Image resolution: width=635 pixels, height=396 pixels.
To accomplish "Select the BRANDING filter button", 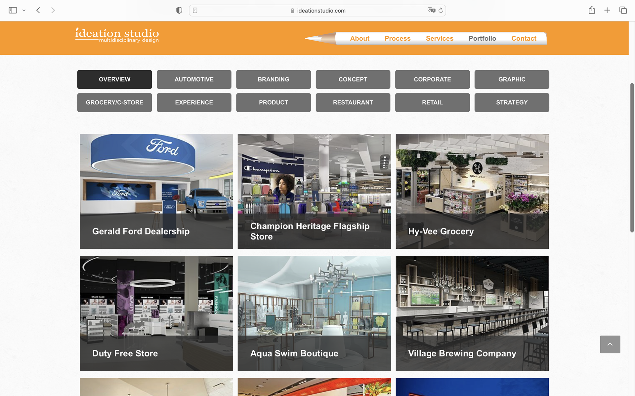I will pos(274,79).
